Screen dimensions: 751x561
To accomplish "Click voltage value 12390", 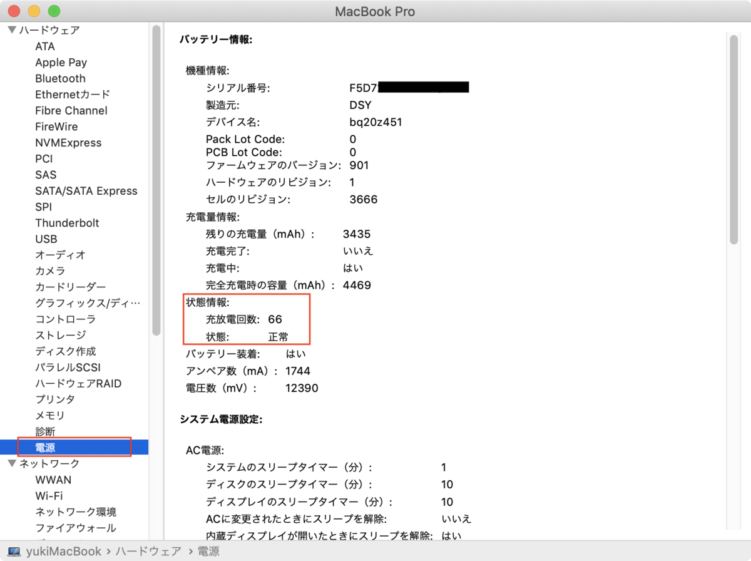I will pos(302,388).
